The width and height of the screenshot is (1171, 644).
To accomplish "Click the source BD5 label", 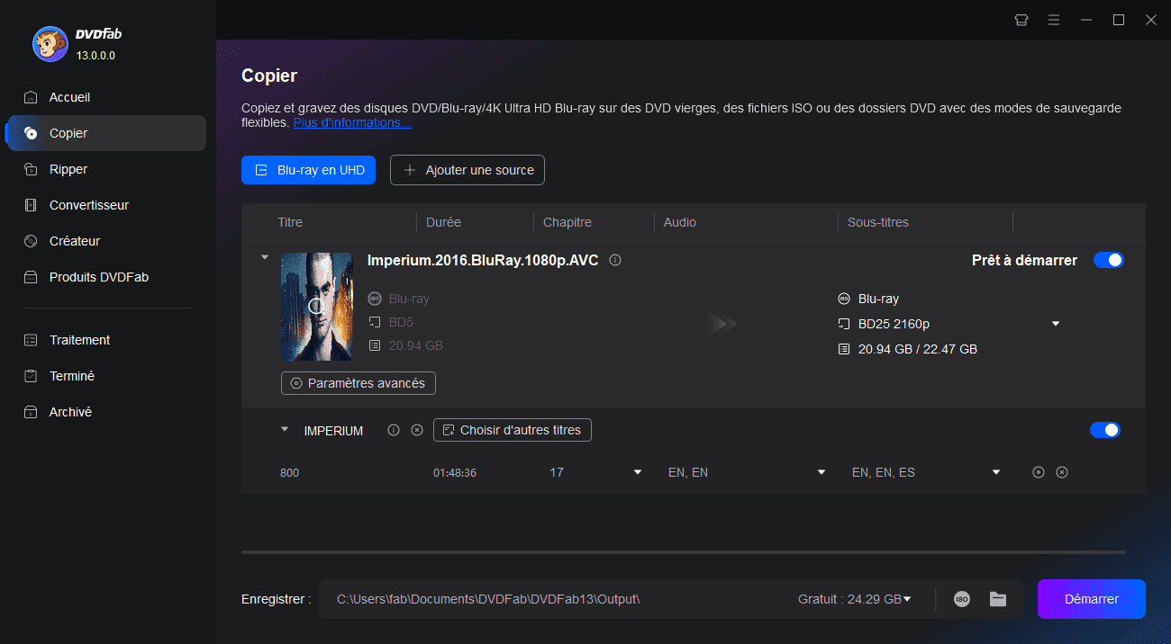I will coord(401,322).
